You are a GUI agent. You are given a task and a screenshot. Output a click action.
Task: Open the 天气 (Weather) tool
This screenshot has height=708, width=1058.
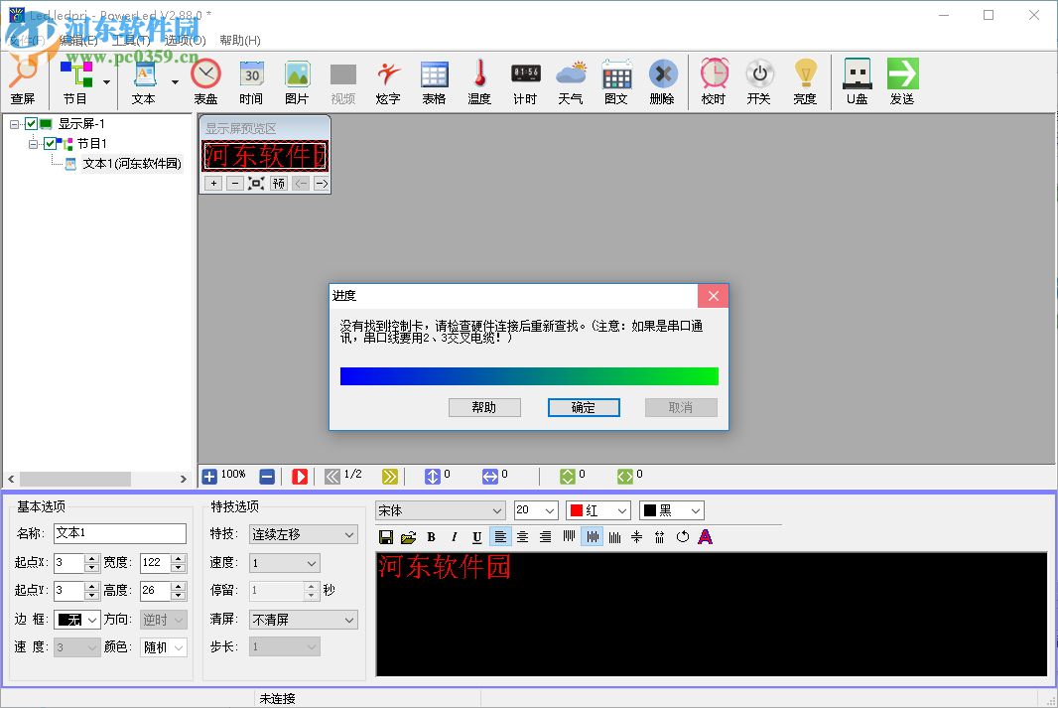pyautogui.click(x=570, y=79)
